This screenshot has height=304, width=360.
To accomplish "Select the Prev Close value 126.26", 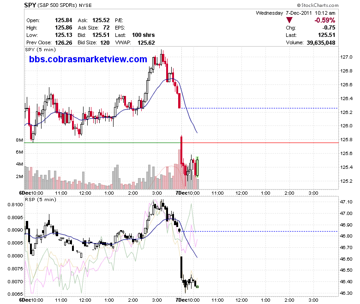I will (x=64, y=43).
